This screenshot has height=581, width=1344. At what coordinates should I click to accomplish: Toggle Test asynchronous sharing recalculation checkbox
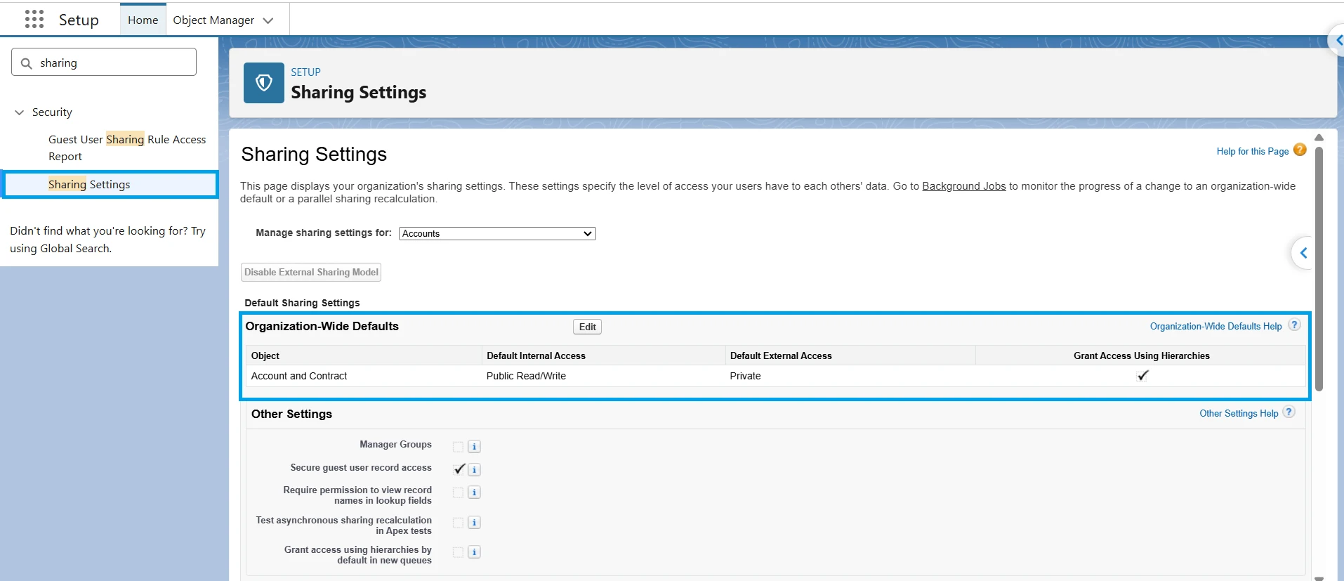pos(458,523)
